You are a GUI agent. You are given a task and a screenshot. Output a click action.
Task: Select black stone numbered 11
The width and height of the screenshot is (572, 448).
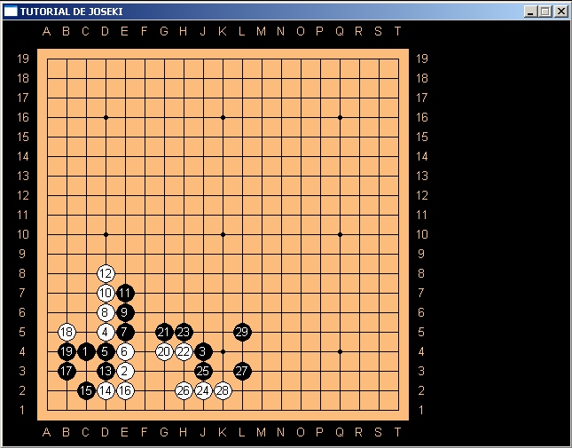pyautogui.click(x=125, y=293)
